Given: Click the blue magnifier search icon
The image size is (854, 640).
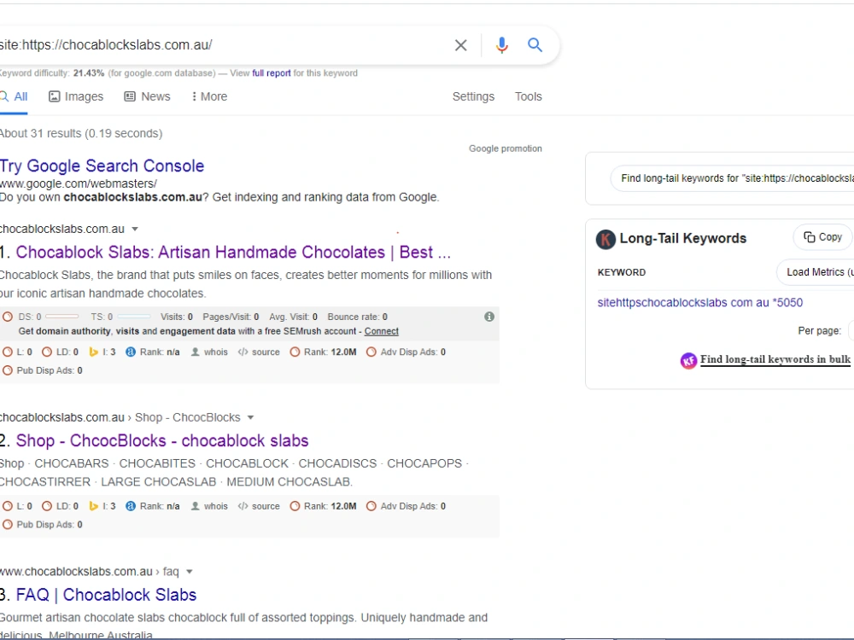Looking at the screenshot, I should (535, 45).
